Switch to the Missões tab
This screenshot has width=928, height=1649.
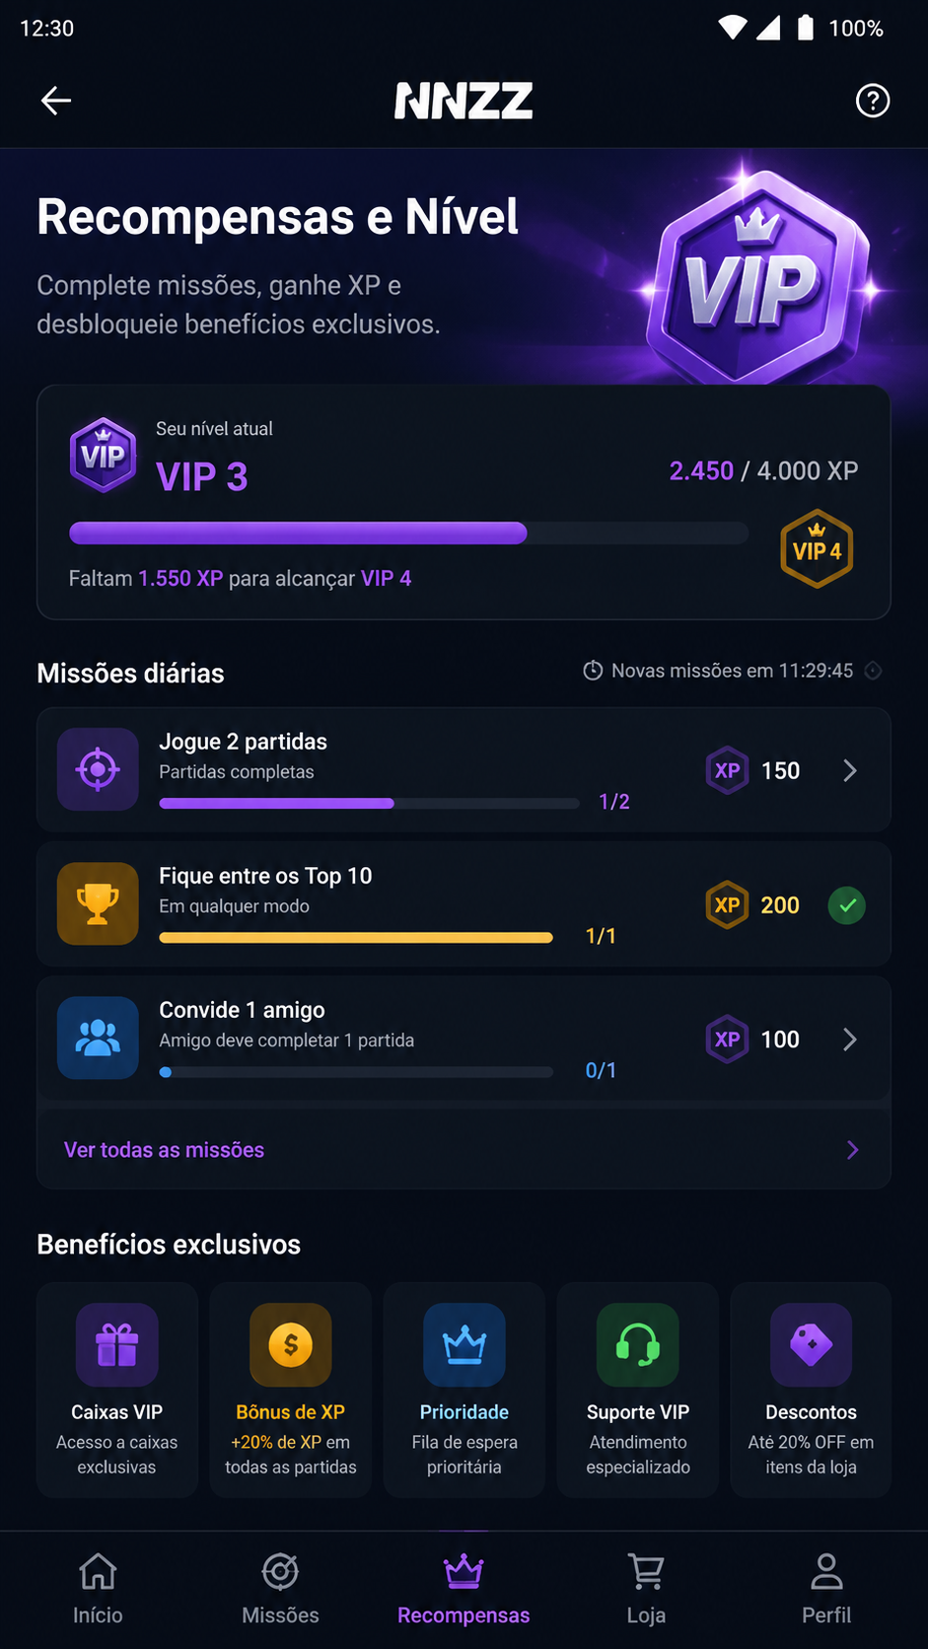pyautogui.click(x=280, y=1589)
